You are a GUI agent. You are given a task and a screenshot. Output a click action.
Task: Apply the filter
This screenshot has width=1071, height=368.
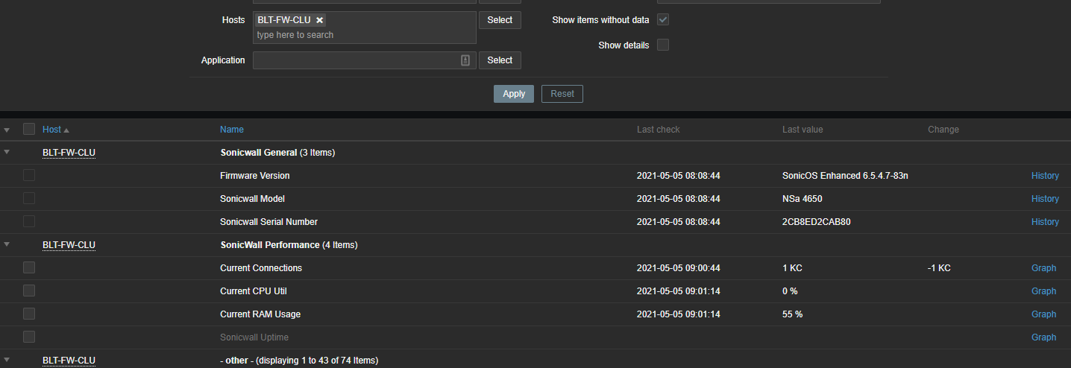[514, 94]
